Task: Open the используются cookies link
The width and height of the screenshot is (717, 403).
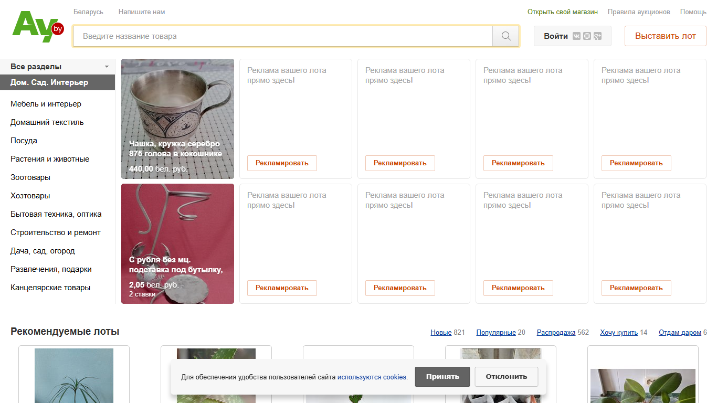Action: 372,377
